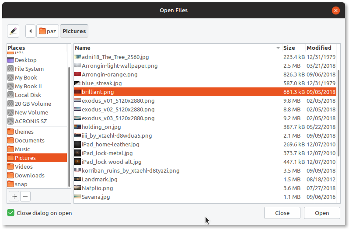The width and height of the screenshot is (349, 229).
Task: Select ACRONIS SZ drive
Action: click(37, 121)
